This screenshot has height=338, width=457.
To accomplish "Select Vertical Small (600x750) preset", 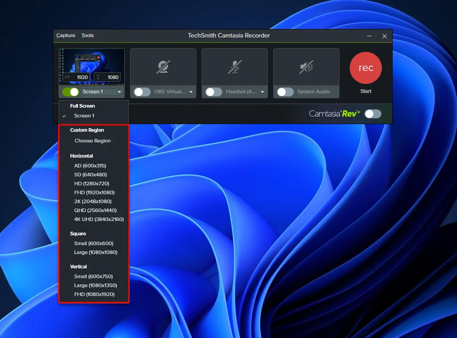I will click(93, 276).
